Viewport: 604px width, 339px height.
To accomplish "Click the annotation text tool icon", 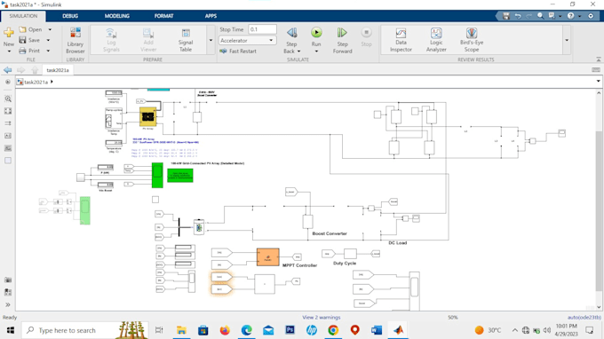I will pyautogui.click(x=8, y=136).
